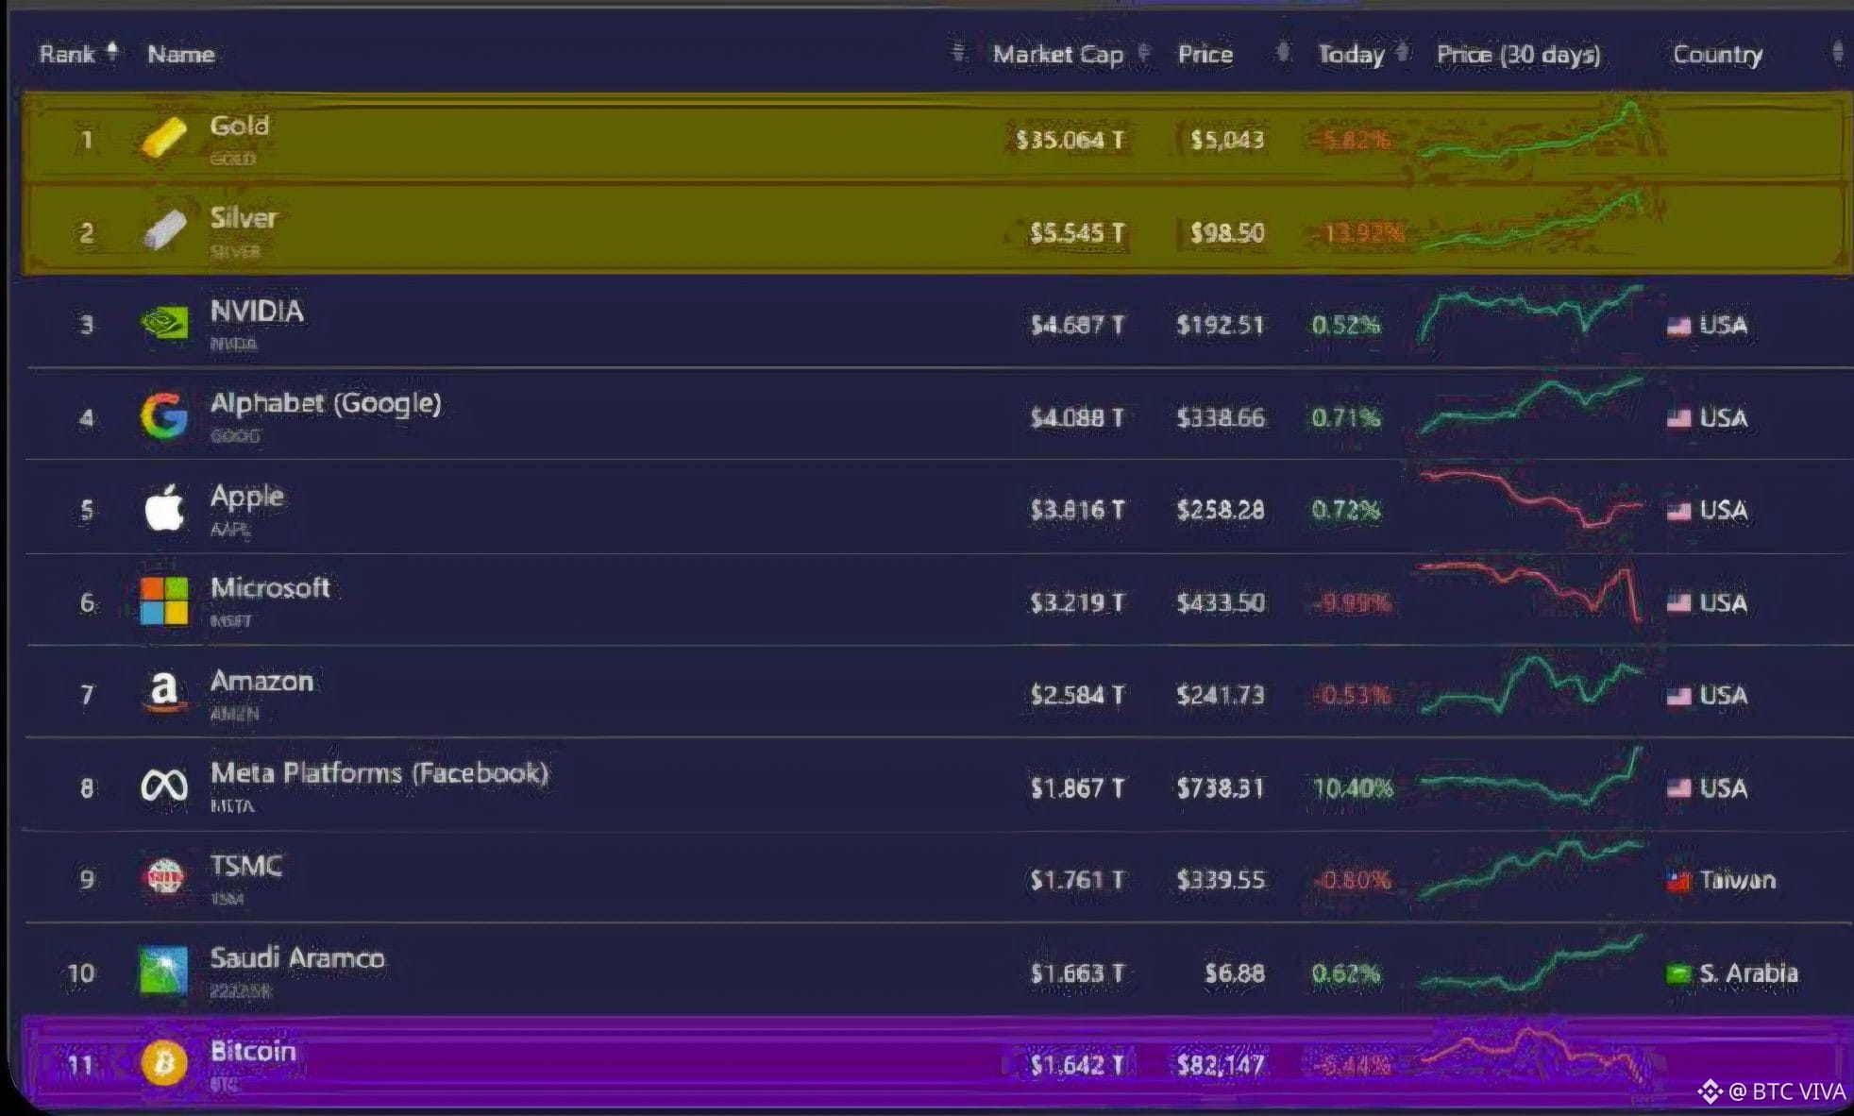Click the Meta Platforms logo icon
Screen dimensions: 1854x1116
[x=163, y=786]
